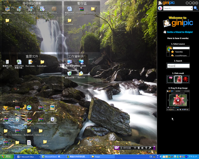
Task: Open the network places globe icon
Action: coord(81,62)
